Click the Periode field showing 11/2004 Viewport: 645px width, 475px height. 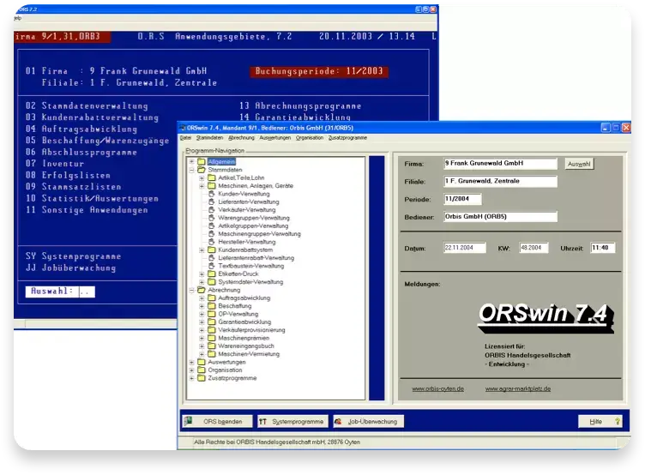462,199
